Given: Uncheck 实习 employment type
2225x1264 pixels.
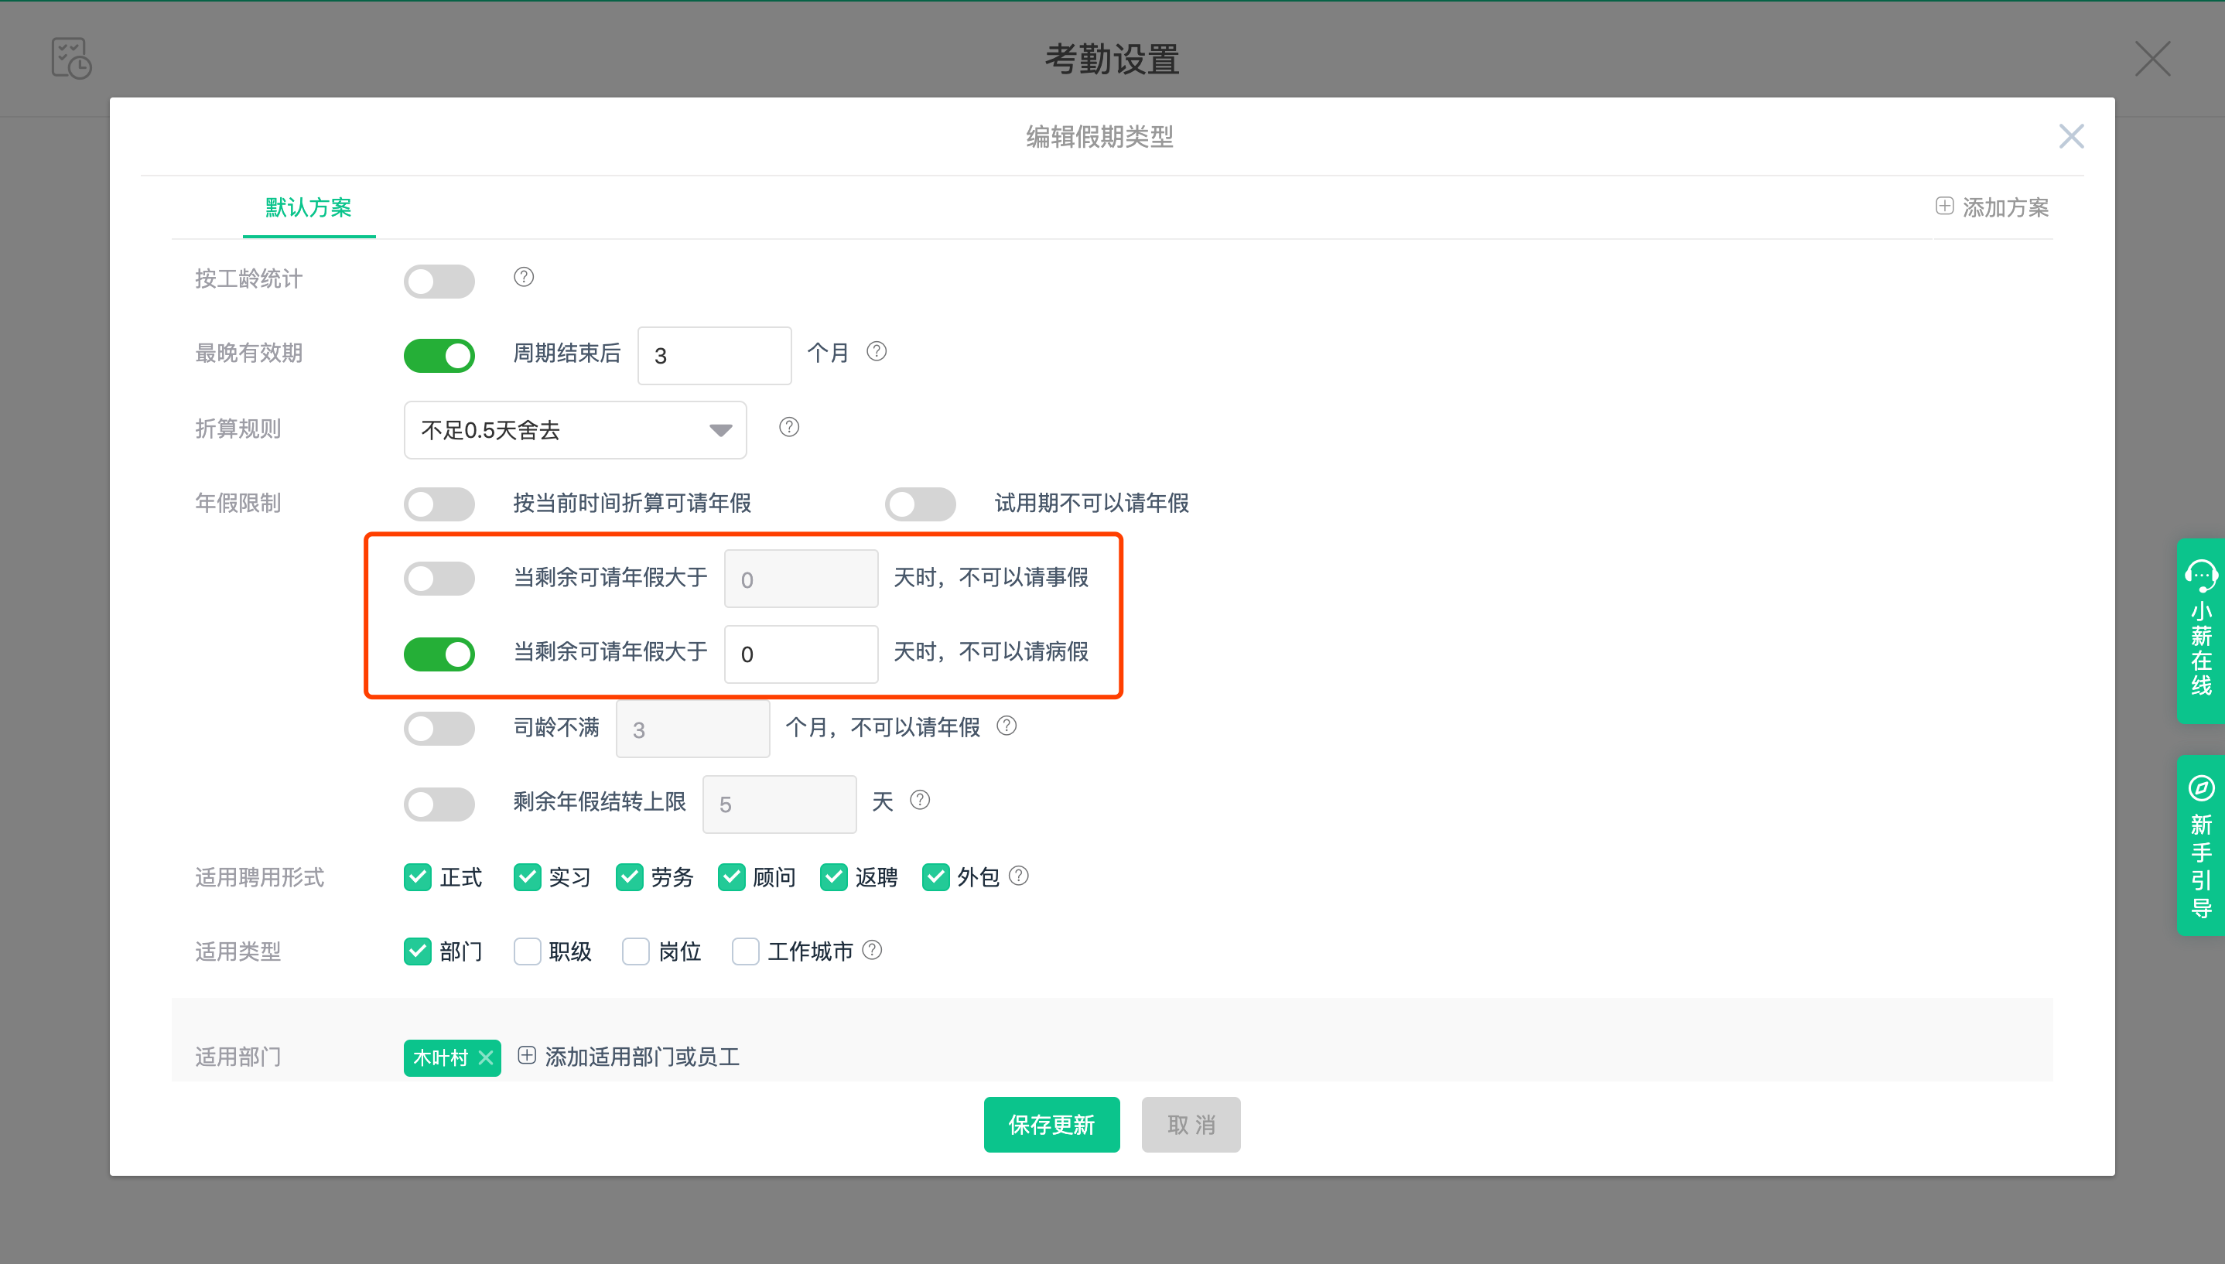Looking at the screenshot, I should 527,878.
